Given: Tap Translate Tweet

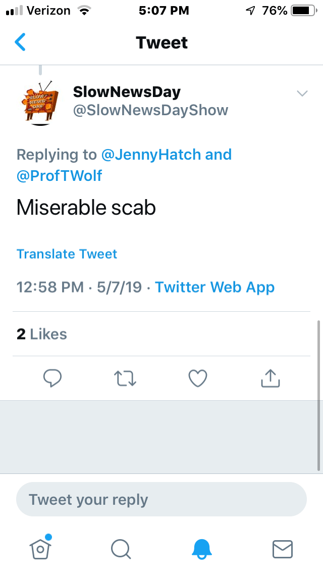Looking at the screenshot, I should [67, 254].
